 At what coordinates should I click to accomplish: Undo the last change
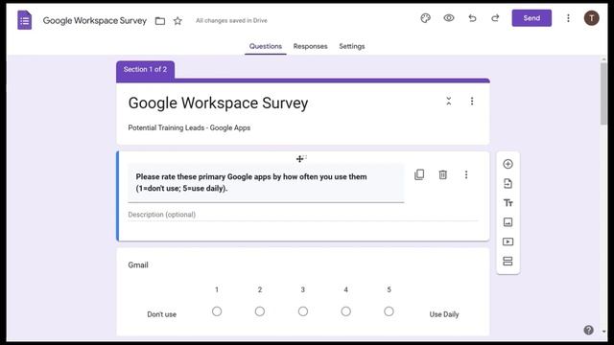pos(472,18)
